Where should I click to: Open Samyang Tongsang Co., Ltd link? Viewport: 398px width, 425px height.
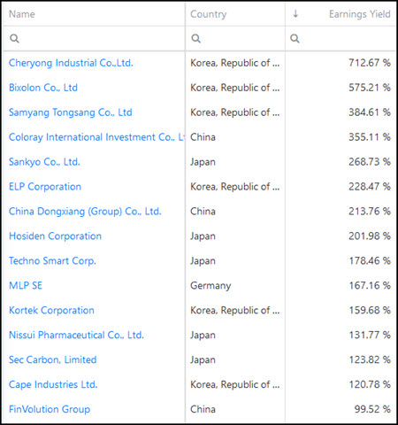click(71, 112)
